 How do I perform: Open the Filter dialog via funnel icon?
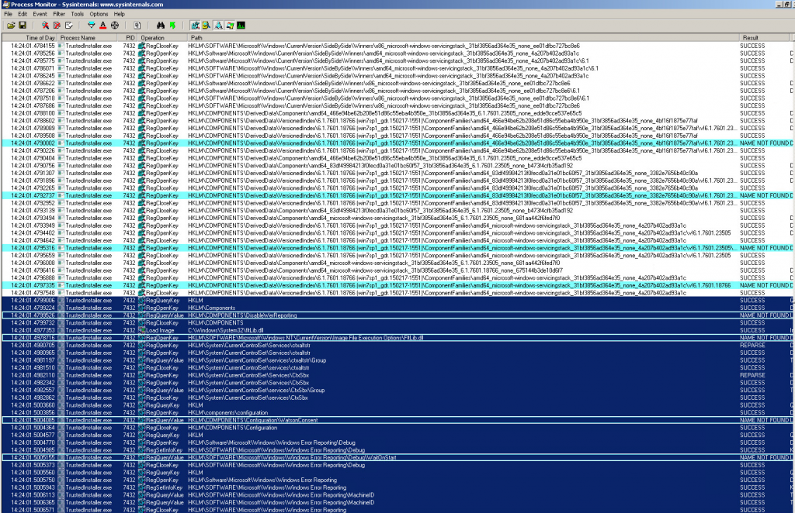click(92, 25)
